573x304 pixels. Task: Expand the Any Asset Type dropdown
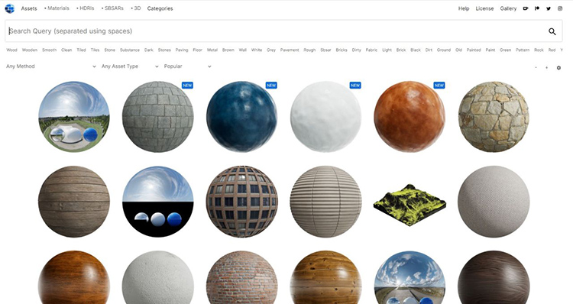130,66
